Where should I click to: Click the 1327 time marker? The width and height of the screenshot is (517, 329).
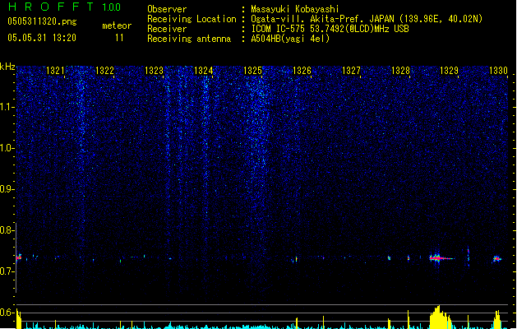pyautogui.click(x=351, y=71)
